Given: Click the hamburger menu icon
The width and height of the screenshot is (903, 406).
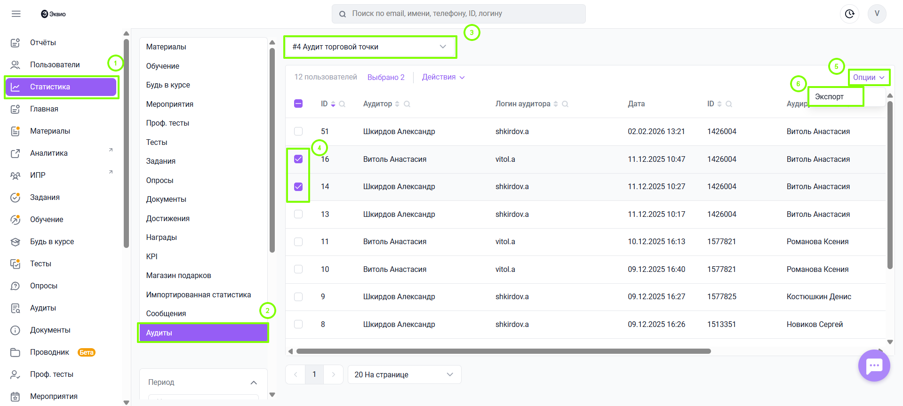Looking at the screenshot, I should coord(16,14).
